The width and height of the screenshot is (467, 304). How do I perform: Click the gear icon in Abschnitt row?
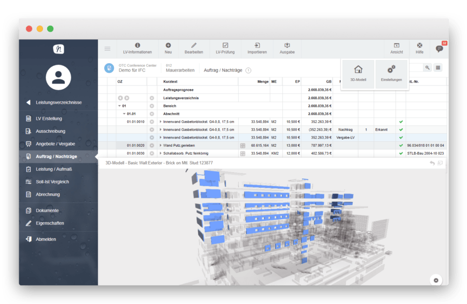[x=152, y=114]
